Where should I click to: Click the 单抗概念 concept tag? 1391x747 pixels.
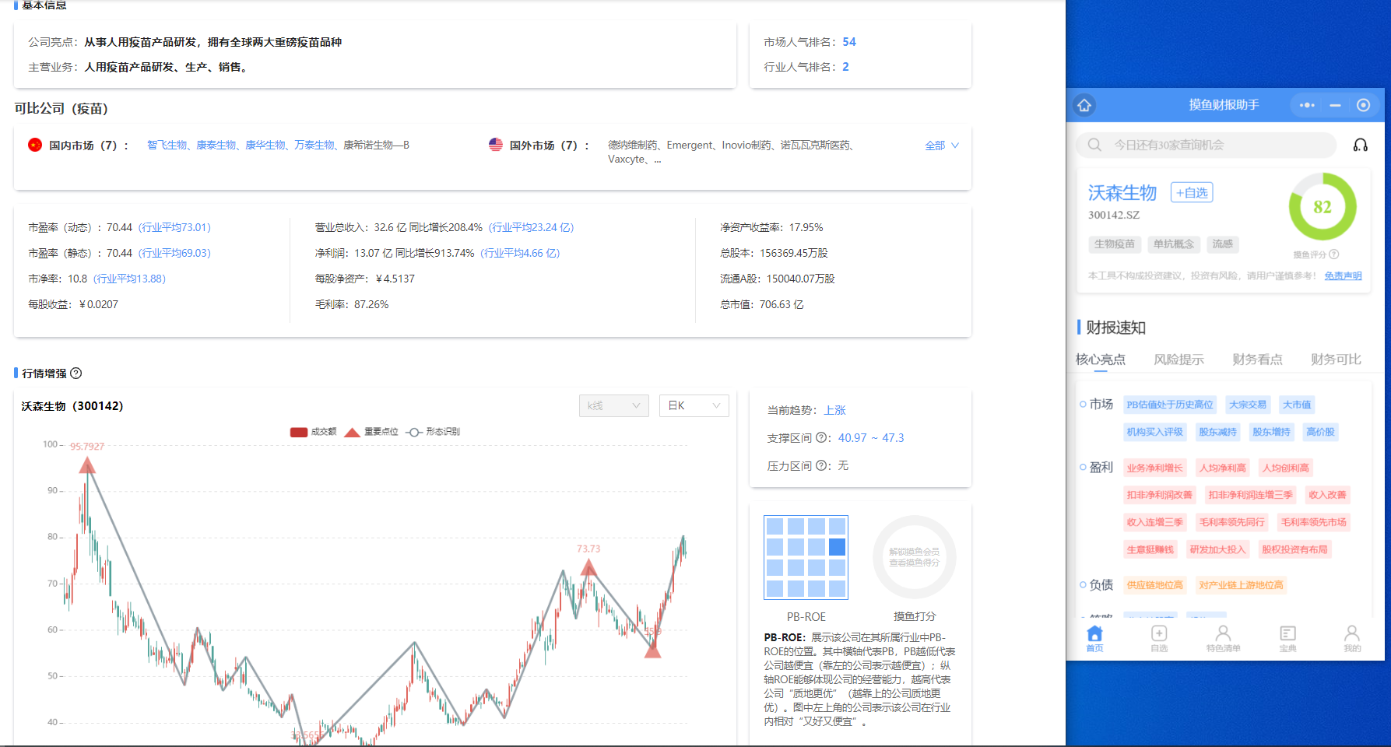(1173, 244)
